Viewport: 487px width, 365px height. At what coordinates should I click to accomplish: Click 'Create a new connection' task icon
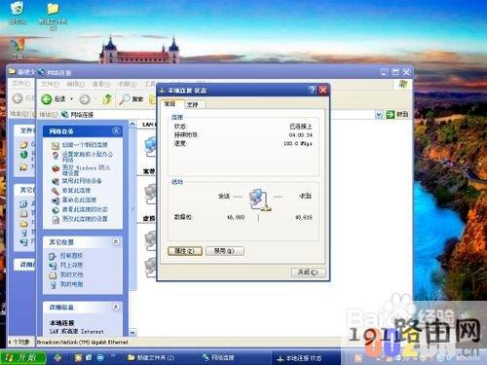click(x=56, y=145)
